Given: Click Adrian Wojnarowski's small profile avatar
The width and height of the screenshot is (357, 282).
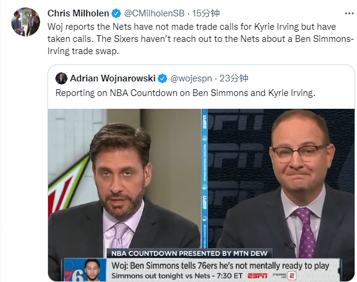Looking at the screenshot, I should point(61,78).
